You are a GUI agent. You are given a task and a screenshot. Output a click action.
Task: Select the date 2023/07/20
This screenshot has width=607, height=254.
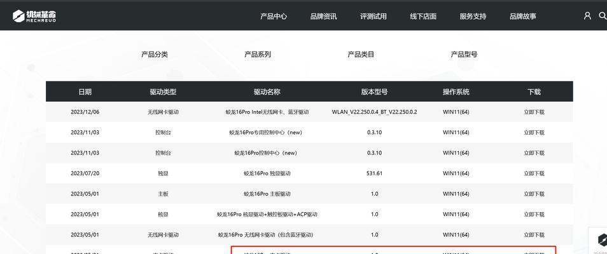85,173
